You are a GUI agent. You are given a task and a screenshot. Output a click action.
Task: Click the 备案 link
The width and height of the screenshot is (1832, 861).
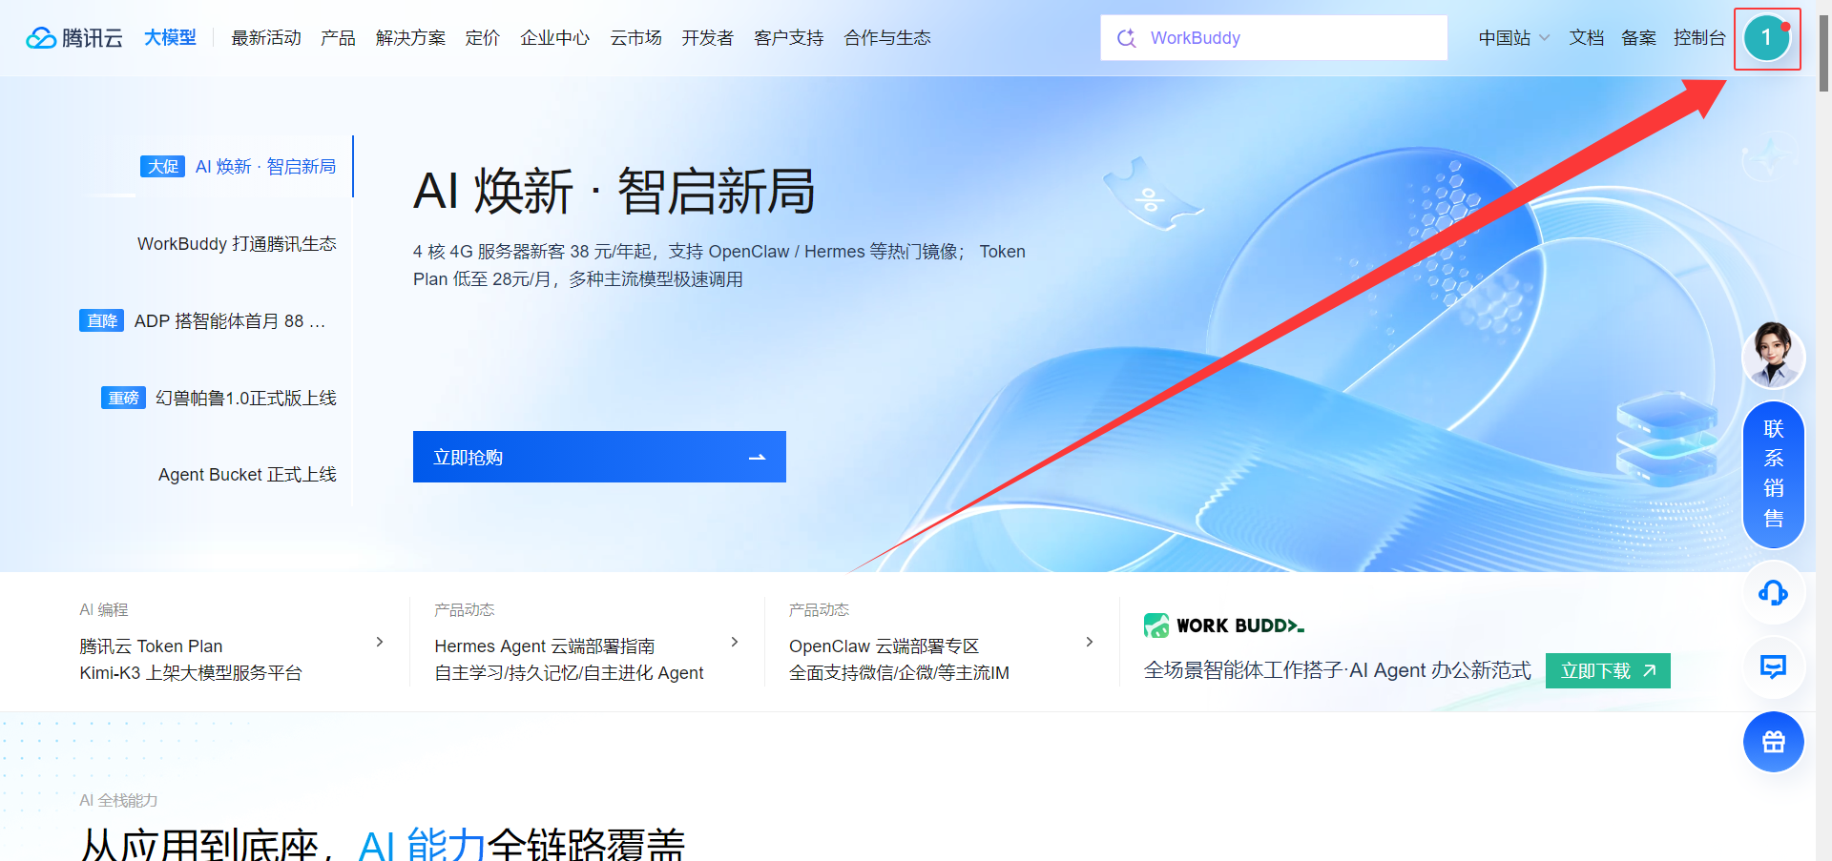point(1639,38)
